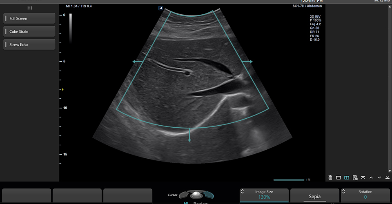Go to previous item with up chevron
Screen dimensions: 392x204
point(371,177)
